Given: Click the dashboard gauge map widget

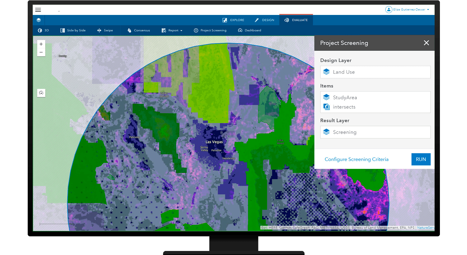Looking at the screenshot, I should pyautogui.click(x=41, y=93).
